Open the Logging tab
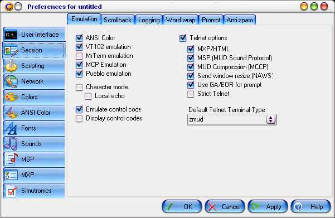 (149, 20)
